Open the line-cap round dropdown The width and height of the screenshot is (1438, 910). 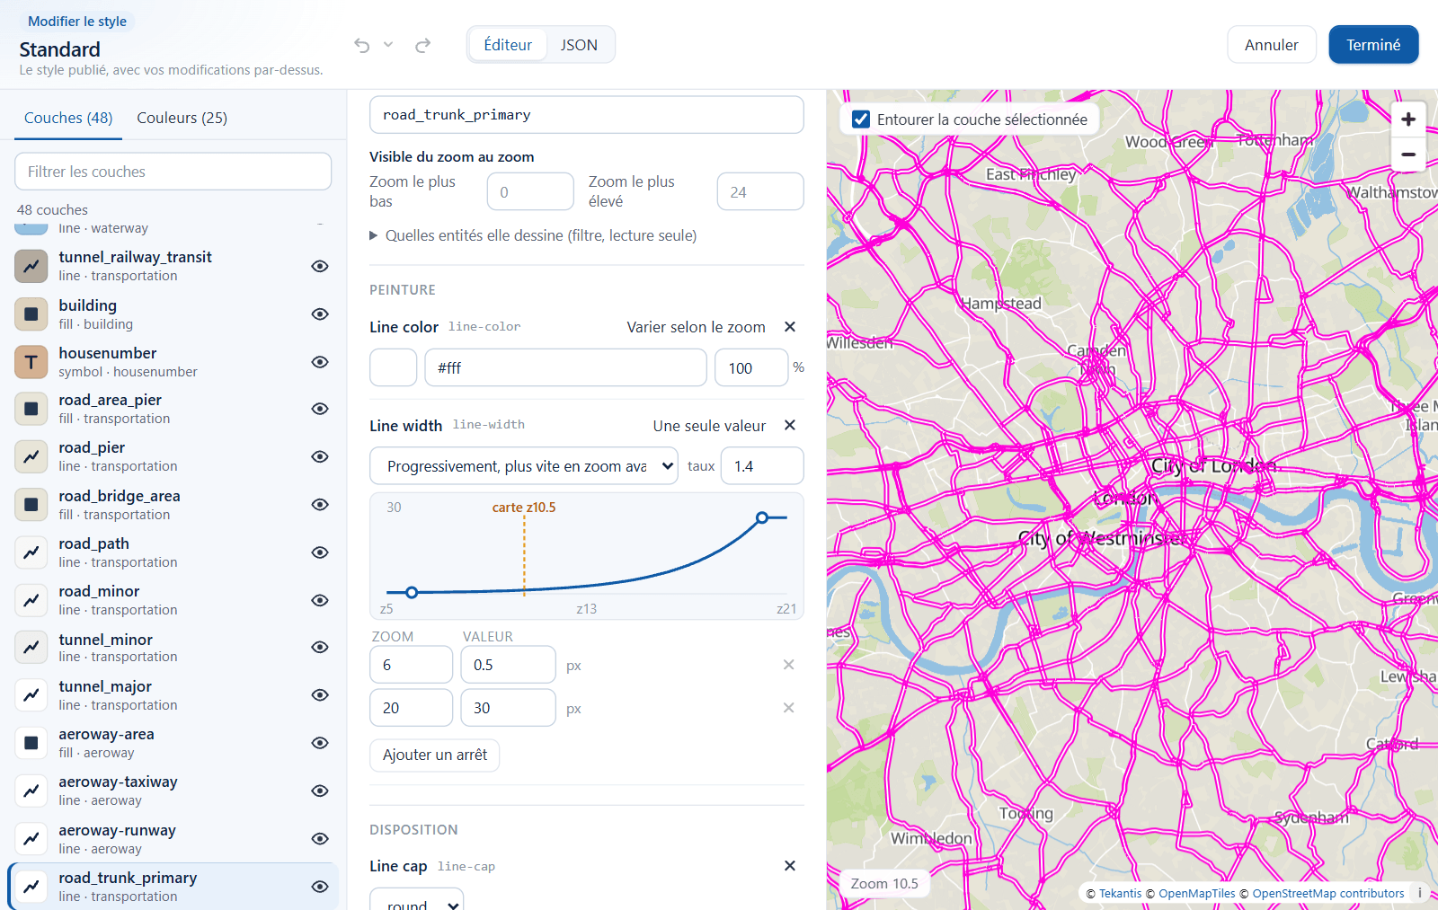point(417,900)
